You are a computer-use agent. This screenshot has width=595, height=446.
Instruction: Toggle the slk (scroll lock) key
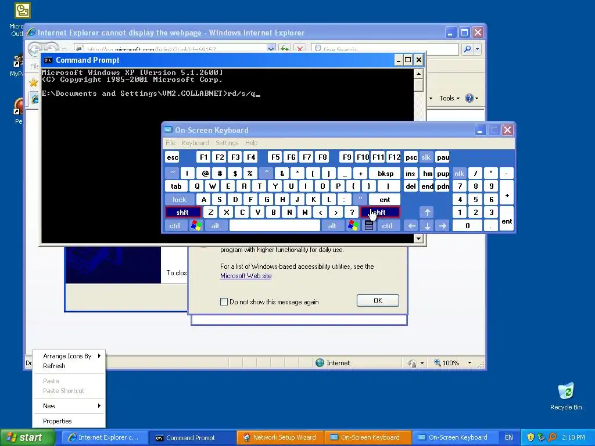(426, 157)
